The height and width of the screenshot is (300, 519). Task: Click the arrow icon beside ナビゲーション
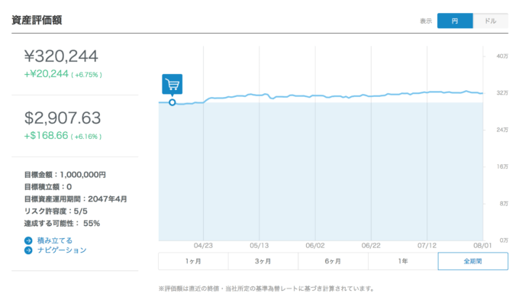(28, 250)
